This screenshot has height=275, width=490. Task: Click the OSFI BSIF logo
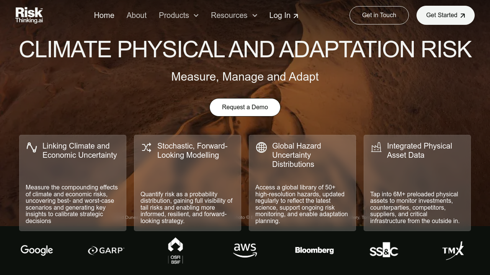175,251
